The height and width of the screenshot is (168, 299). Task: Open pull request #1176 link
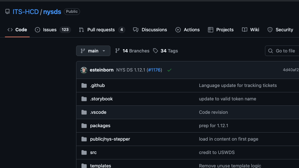[154, 70]
